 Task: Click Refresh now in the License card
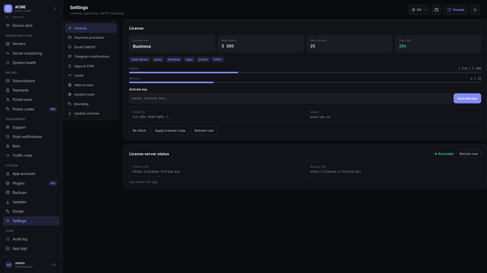[204, 130]
